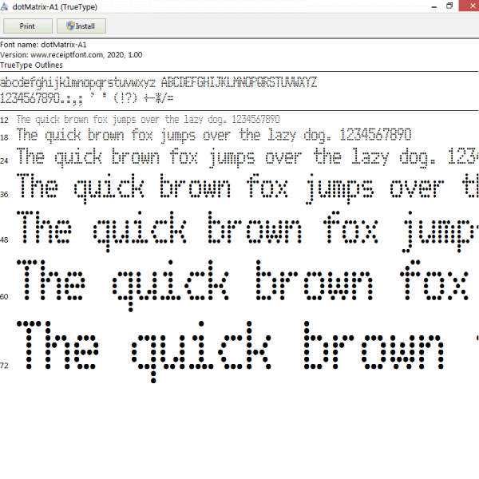
Task: Click the Print button
Action: point(27,26)
